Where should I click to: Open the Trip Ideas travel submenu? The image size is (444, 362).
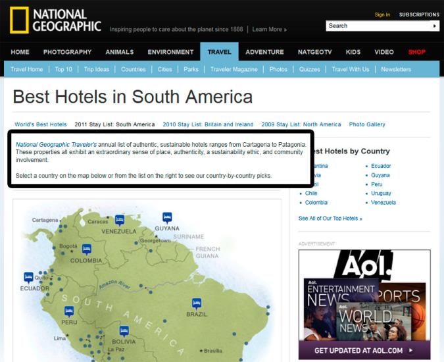(97, 69)
